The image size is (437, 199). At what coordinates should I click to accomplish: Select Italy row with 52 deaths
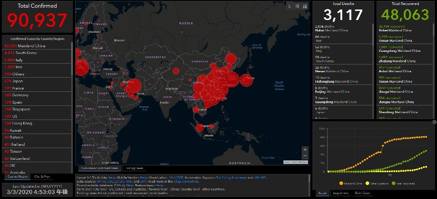coord(343,49)
